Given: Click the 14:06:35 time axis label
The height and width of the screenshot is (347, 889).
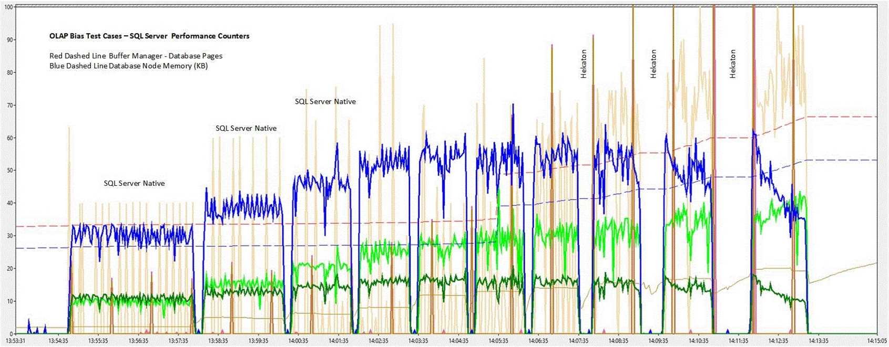Looking at the screenshot, I should (x=538, y=341).
